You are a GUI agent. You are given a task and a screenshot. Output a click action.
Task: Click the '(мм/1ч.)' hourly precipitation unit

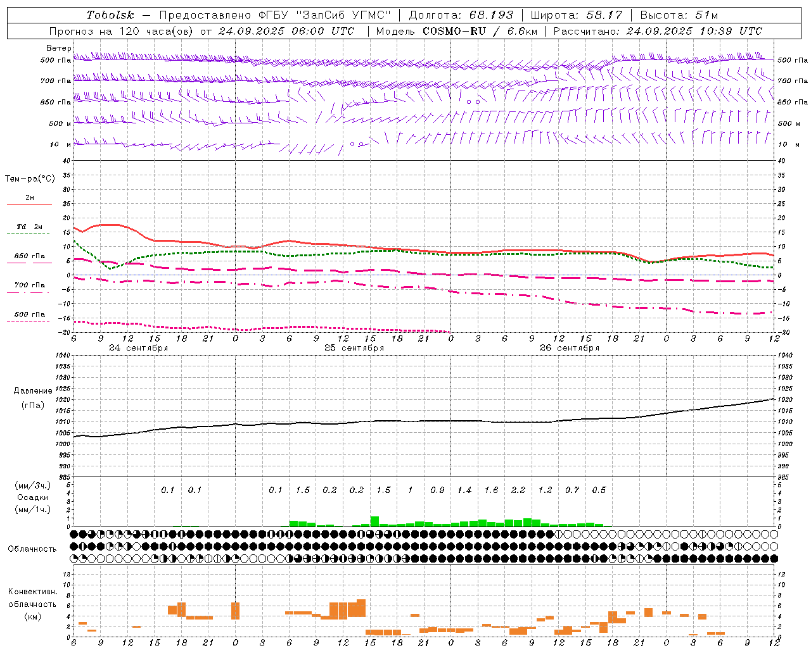click(x=33, y=509)
